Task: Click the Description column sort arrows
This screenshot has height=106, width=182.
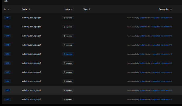Action: click(171, 9)
